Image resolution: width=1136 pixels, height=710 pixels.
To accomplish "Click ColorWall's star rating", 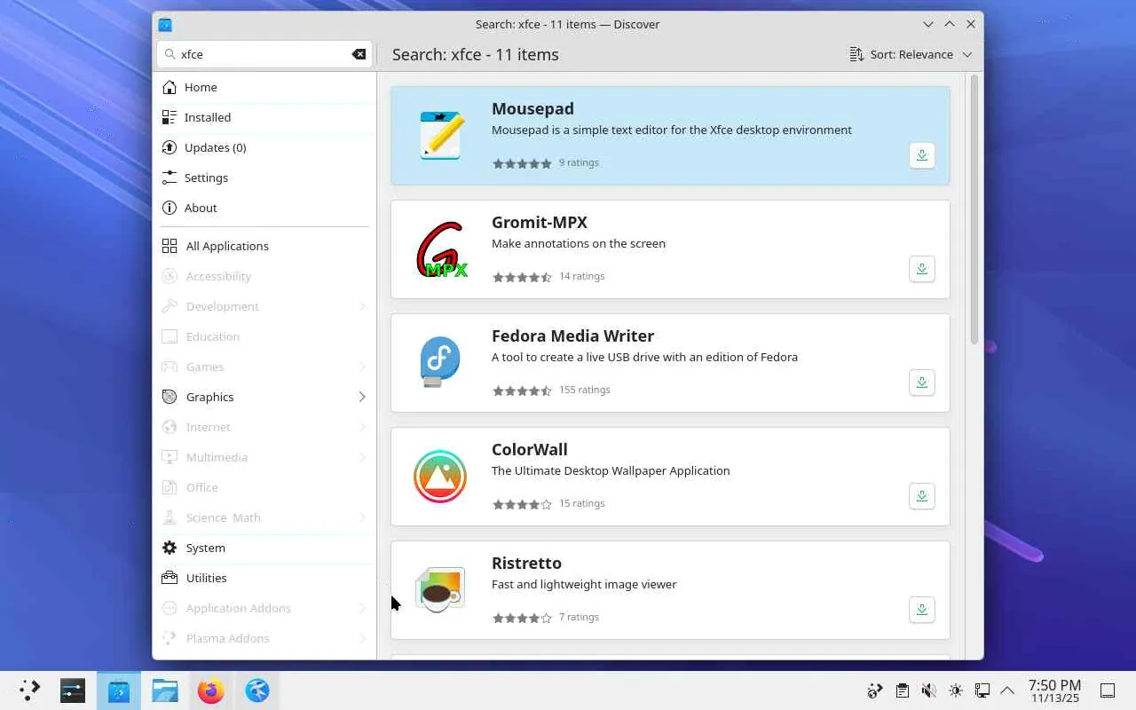I will click(x=522, y=504).
